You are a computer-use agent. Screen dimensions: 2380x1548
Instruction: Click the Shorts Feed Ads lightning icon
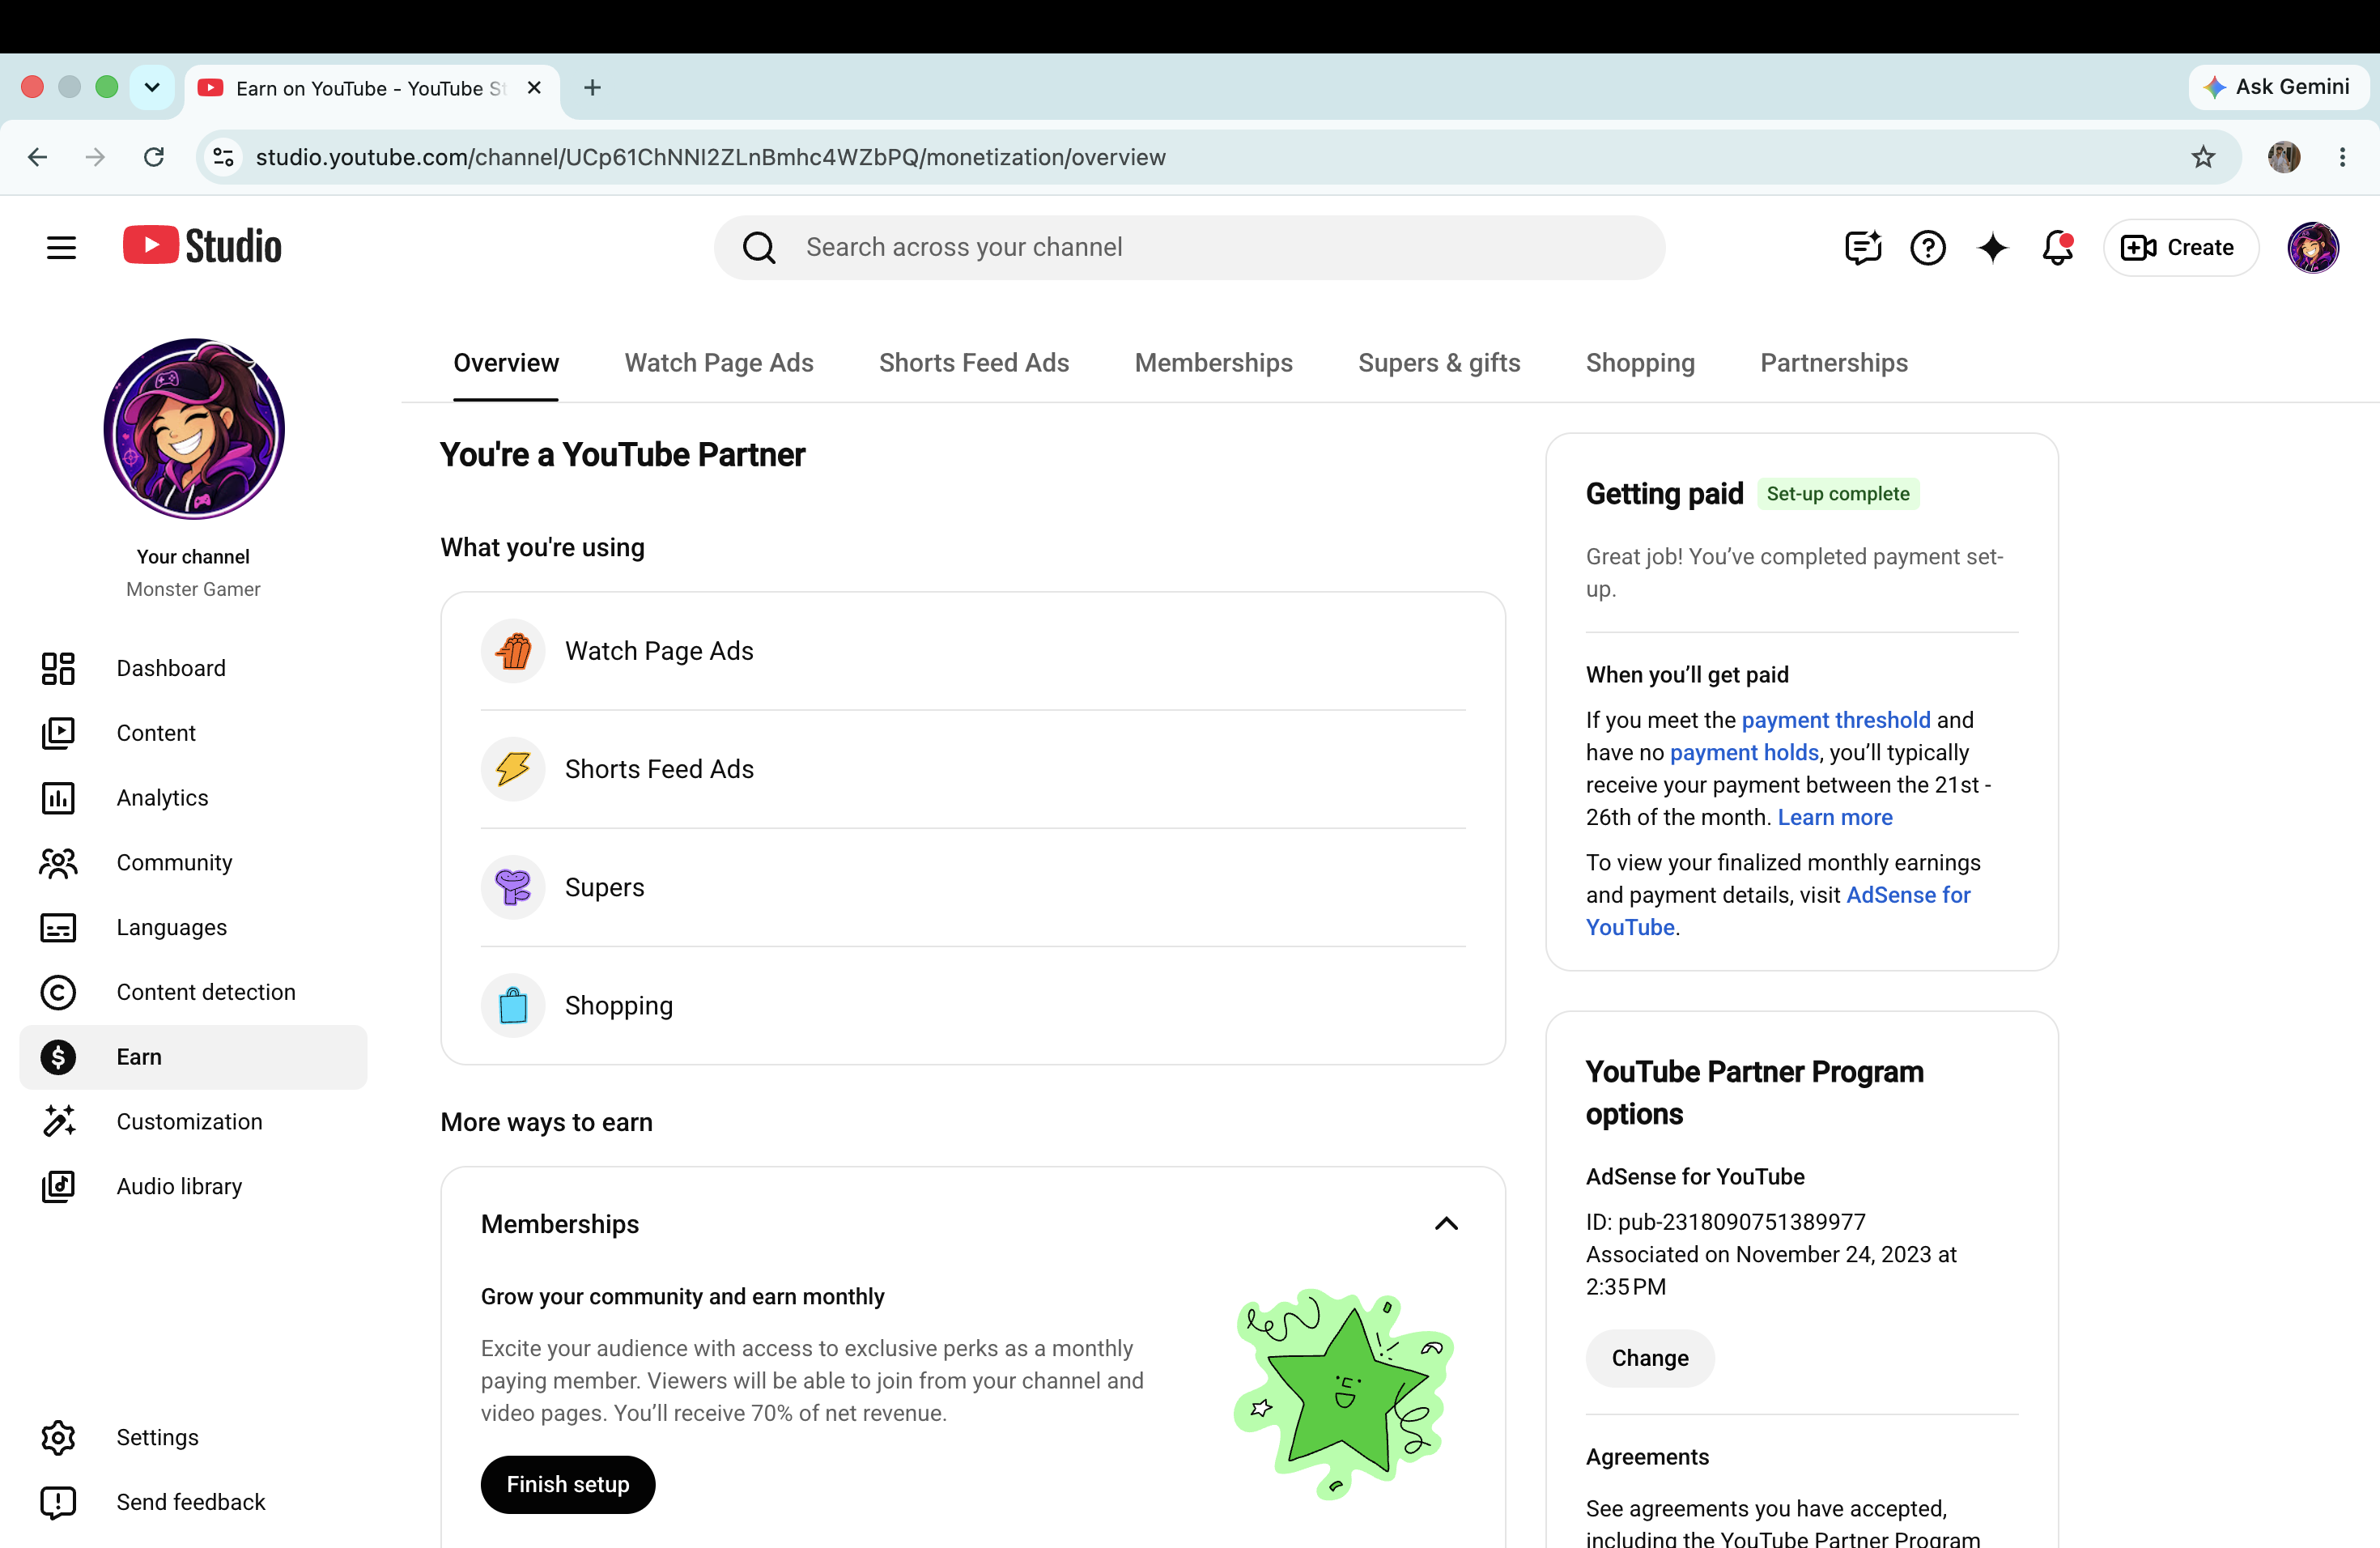pos(513,769)
